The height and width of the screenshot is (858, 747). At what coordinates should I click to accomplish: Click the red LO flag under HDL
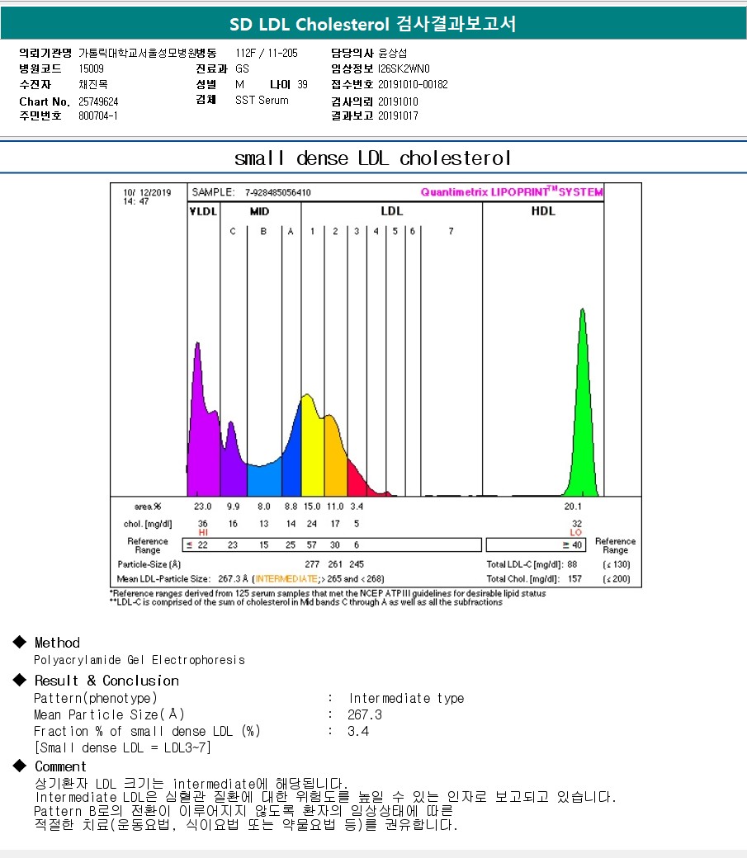(x=575, y=533)
